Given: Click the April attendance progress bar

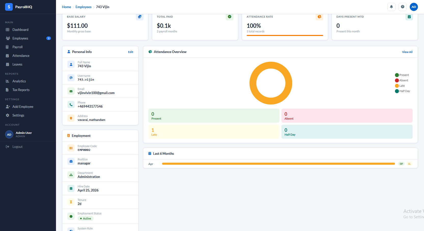Looking at the screenshot, I should tap(278, 164).
